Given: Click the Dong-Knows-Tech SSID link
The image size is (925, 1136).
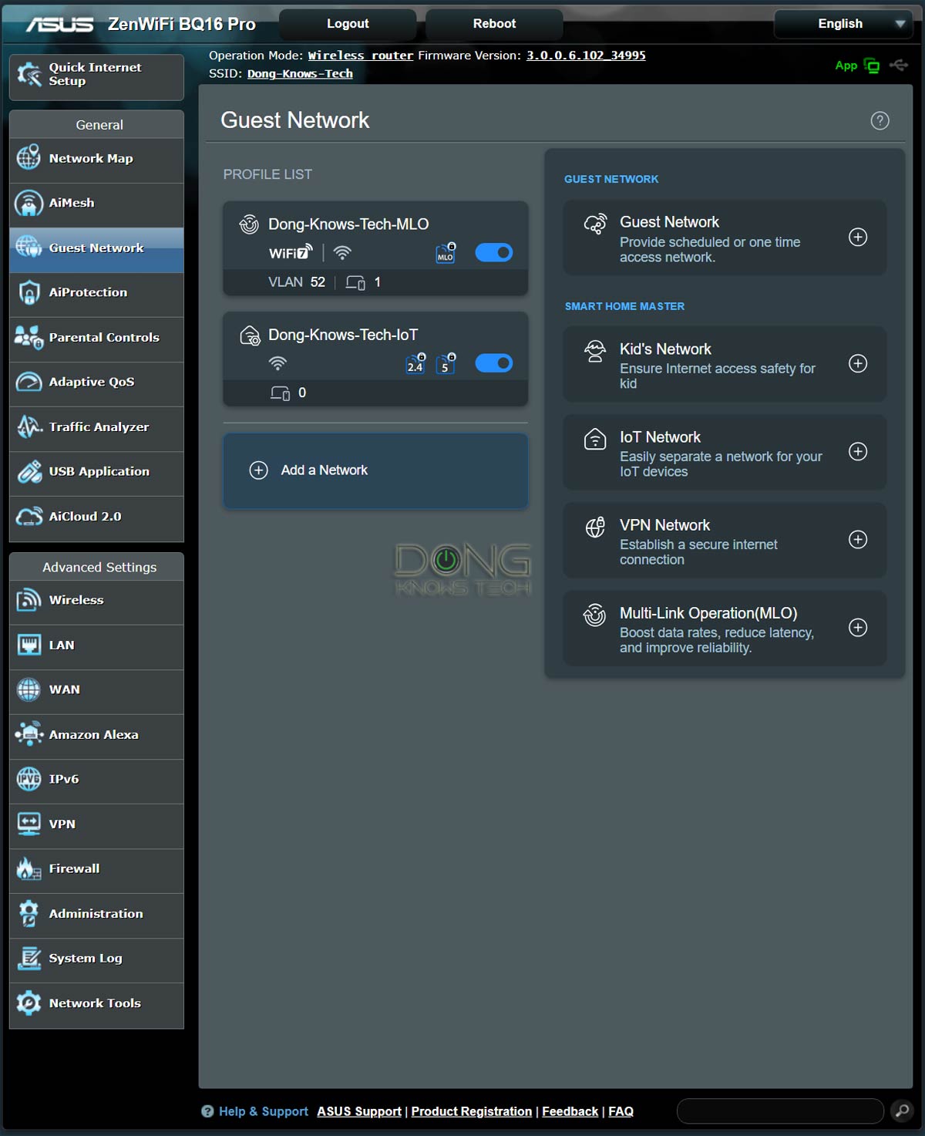Looking at the screenshot, I should click(300, 73).
